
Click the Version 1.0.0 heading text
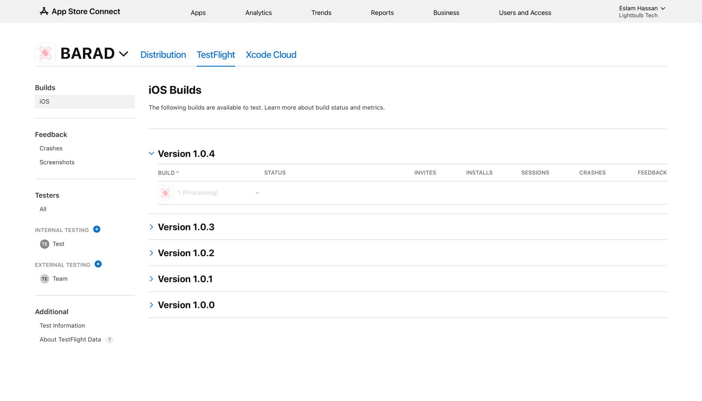(186, 305)
